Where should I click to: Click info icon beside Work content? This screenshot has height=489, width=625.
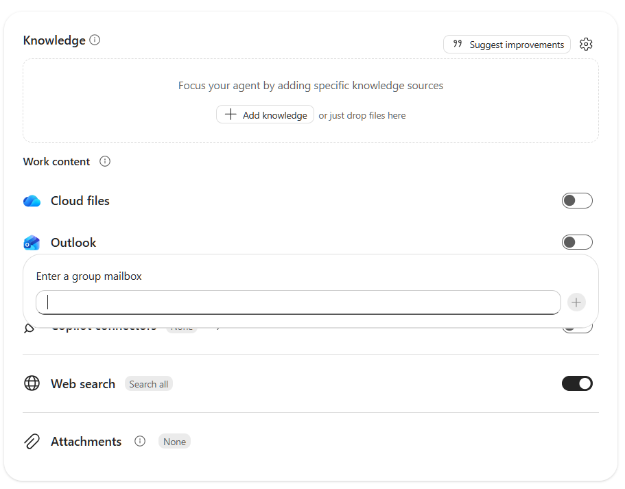click(x=105, y=161)
